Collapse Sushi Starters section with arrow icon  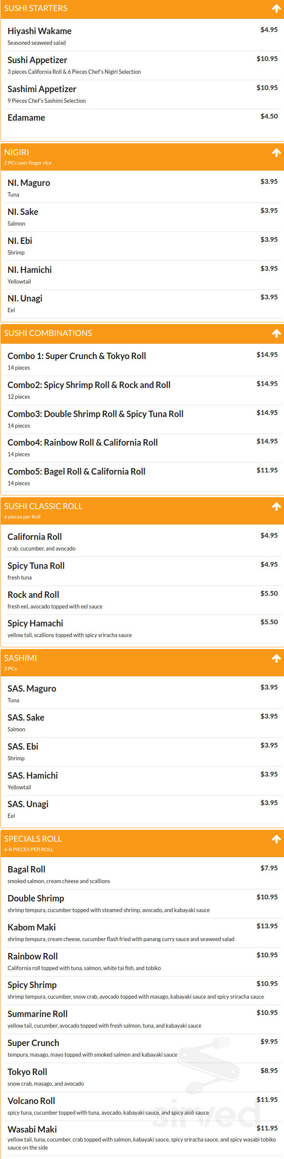click(276, 9)
